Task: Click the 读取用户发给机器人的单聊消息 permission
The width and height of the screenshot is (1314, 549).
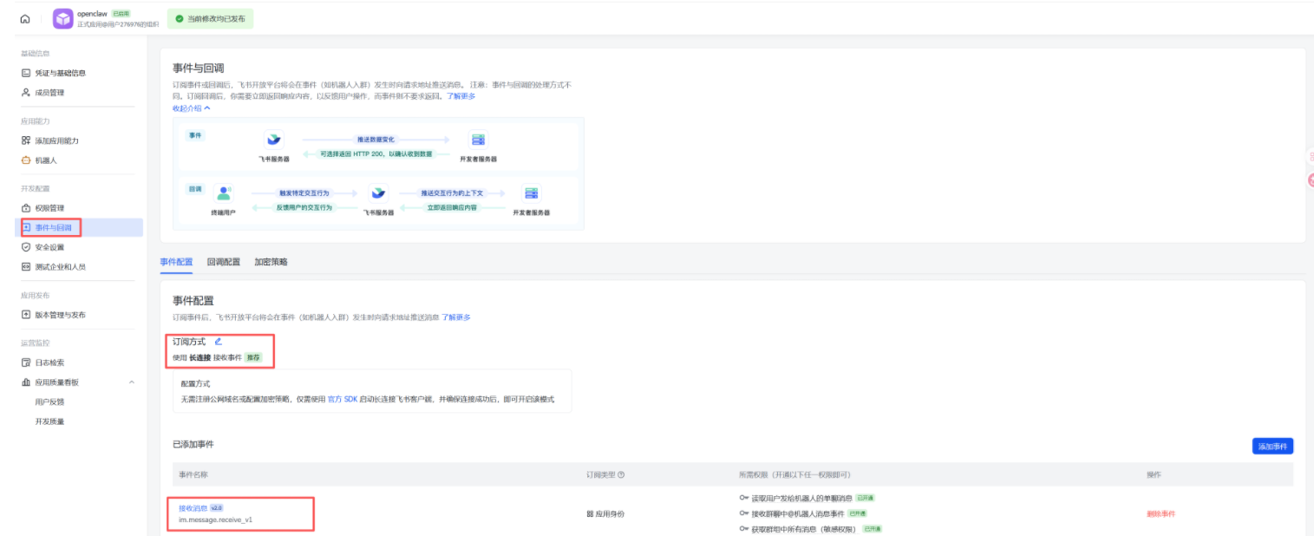Action: tap(801, 498)
